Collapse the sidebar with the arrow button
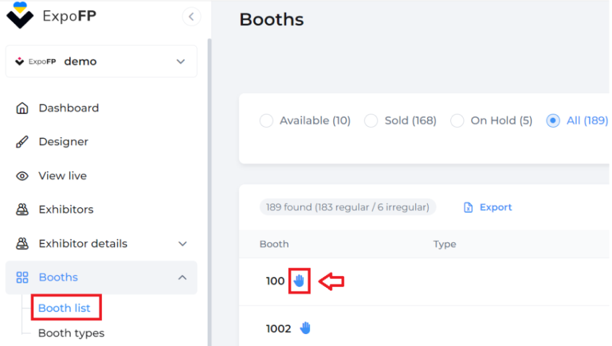Screen dimensions: 612x346 tap(192, 17)
